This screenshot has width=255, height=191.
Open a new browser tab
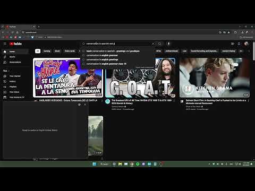[x=39, y=27]
